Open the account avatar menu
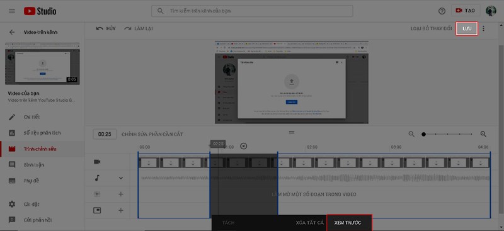Viewport: 504px width, 231px height. coord(491,11)
